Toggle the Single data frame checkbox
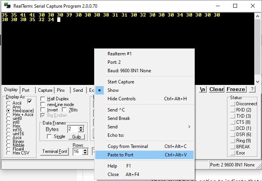Screen dimensions: 262x181 (x=49, y=136)
